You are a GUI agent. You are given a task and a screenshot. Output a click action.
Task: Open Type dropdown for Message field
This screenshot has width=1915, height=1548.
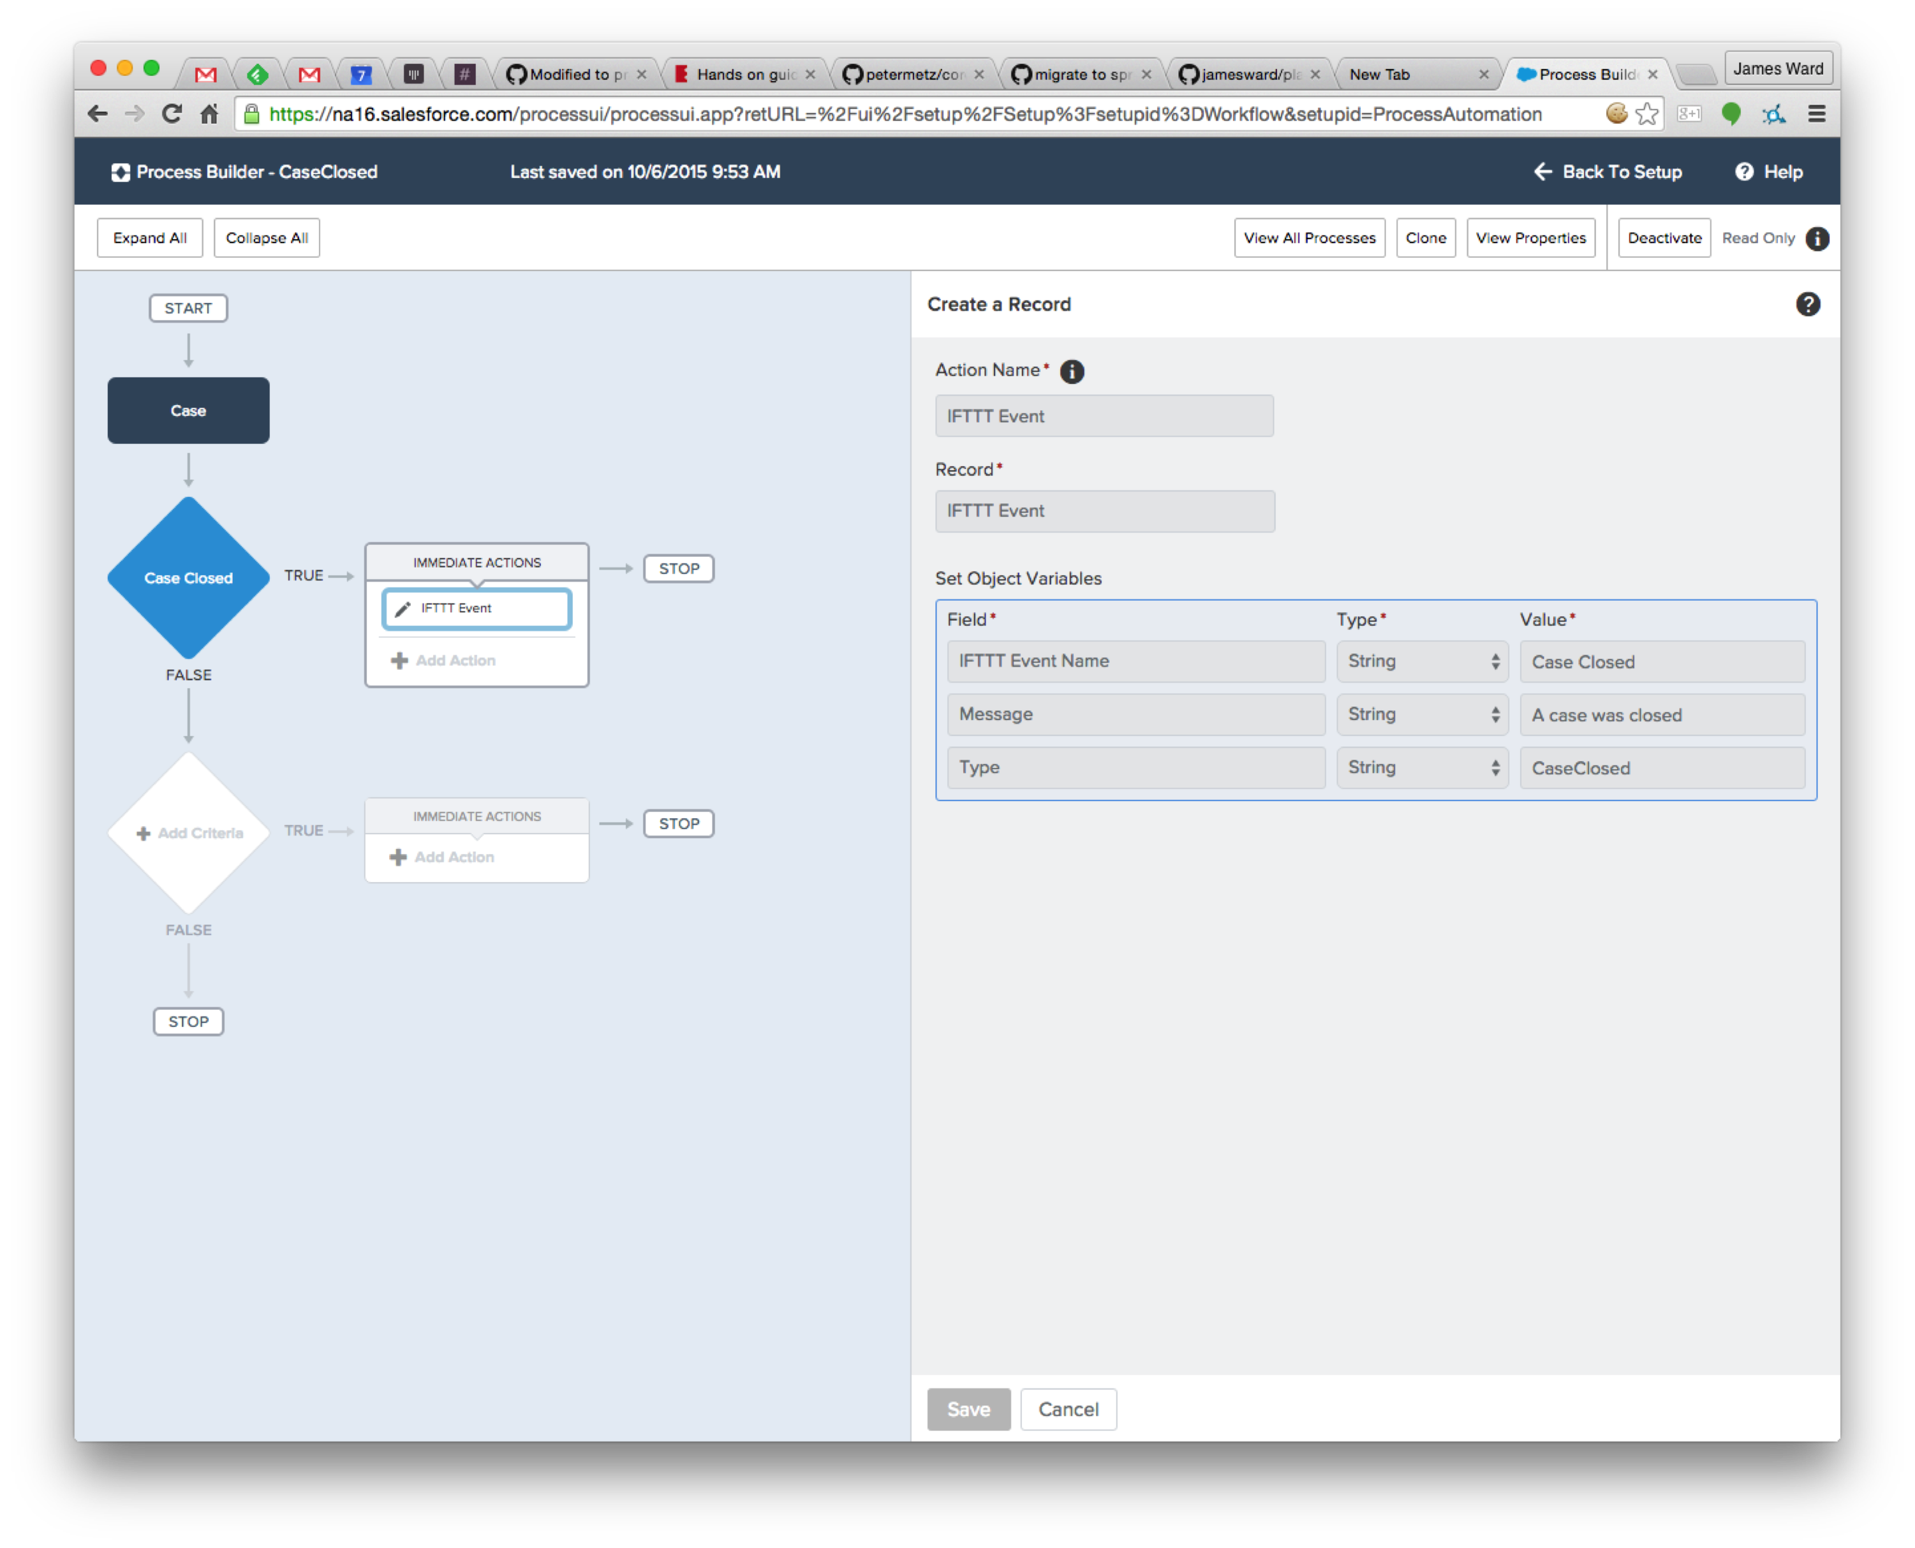(x=1422, y=714)
